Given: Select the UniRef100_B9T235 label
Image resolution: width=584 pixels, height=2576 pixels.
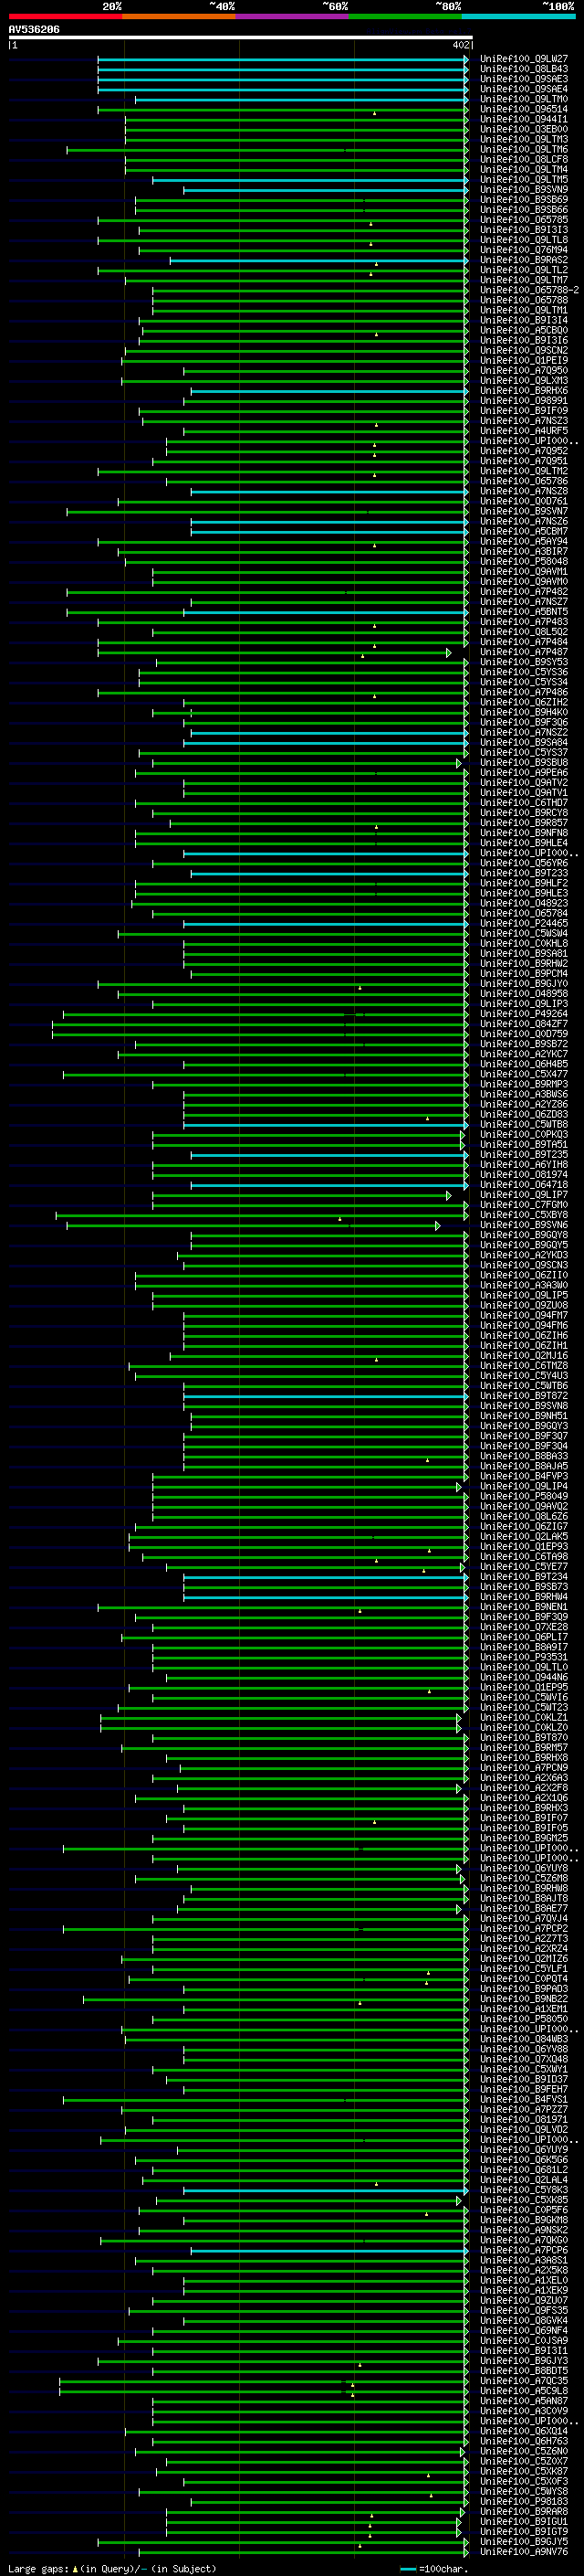Looking at the screenshot, I should pos(523,1155).
